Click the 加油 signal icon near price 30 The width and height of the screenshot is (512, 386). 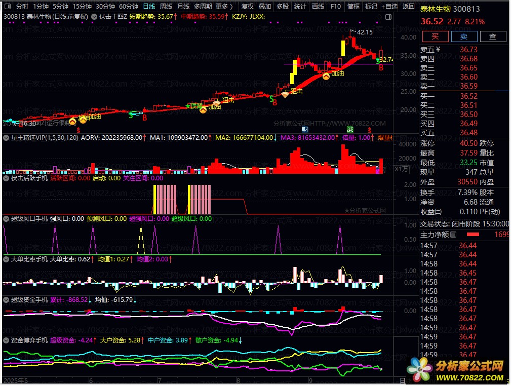coord(326,76)
